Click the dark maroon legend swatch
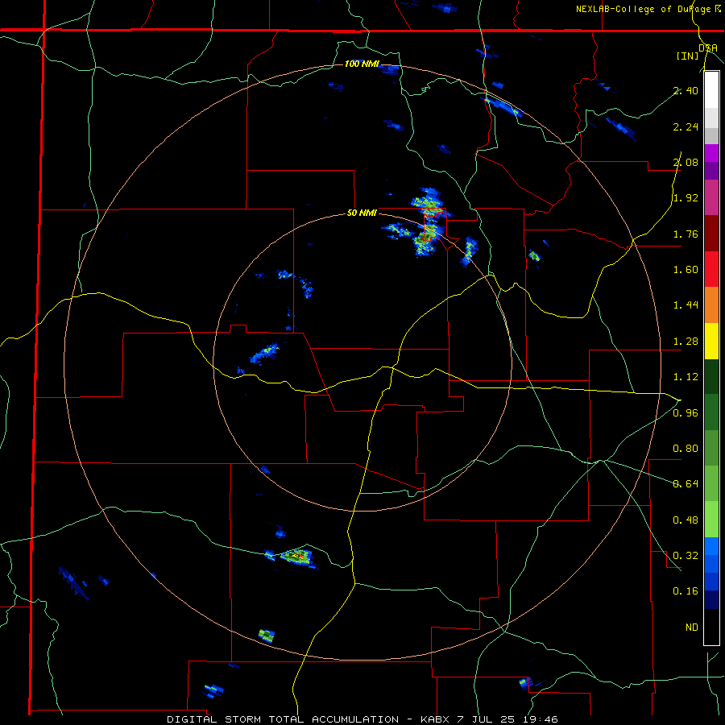The image size is (725, 725). pos(711,234)
